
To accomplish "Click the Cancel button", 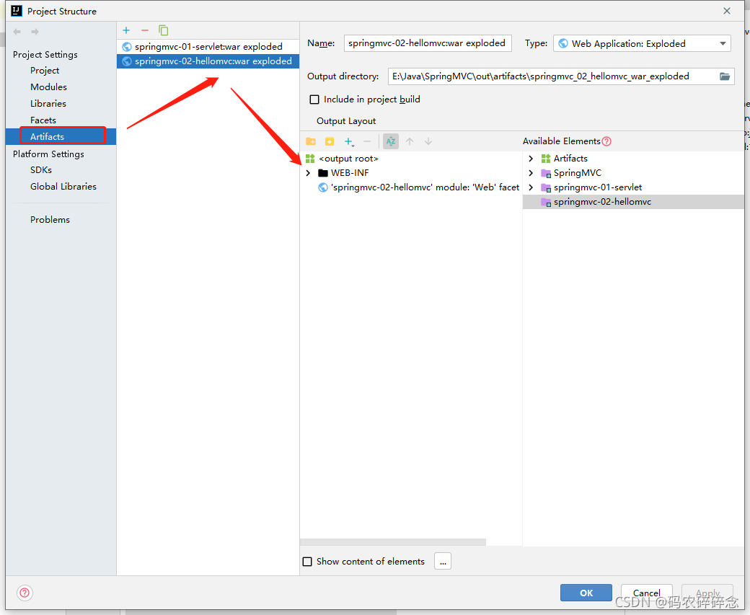I will (647, 593).
